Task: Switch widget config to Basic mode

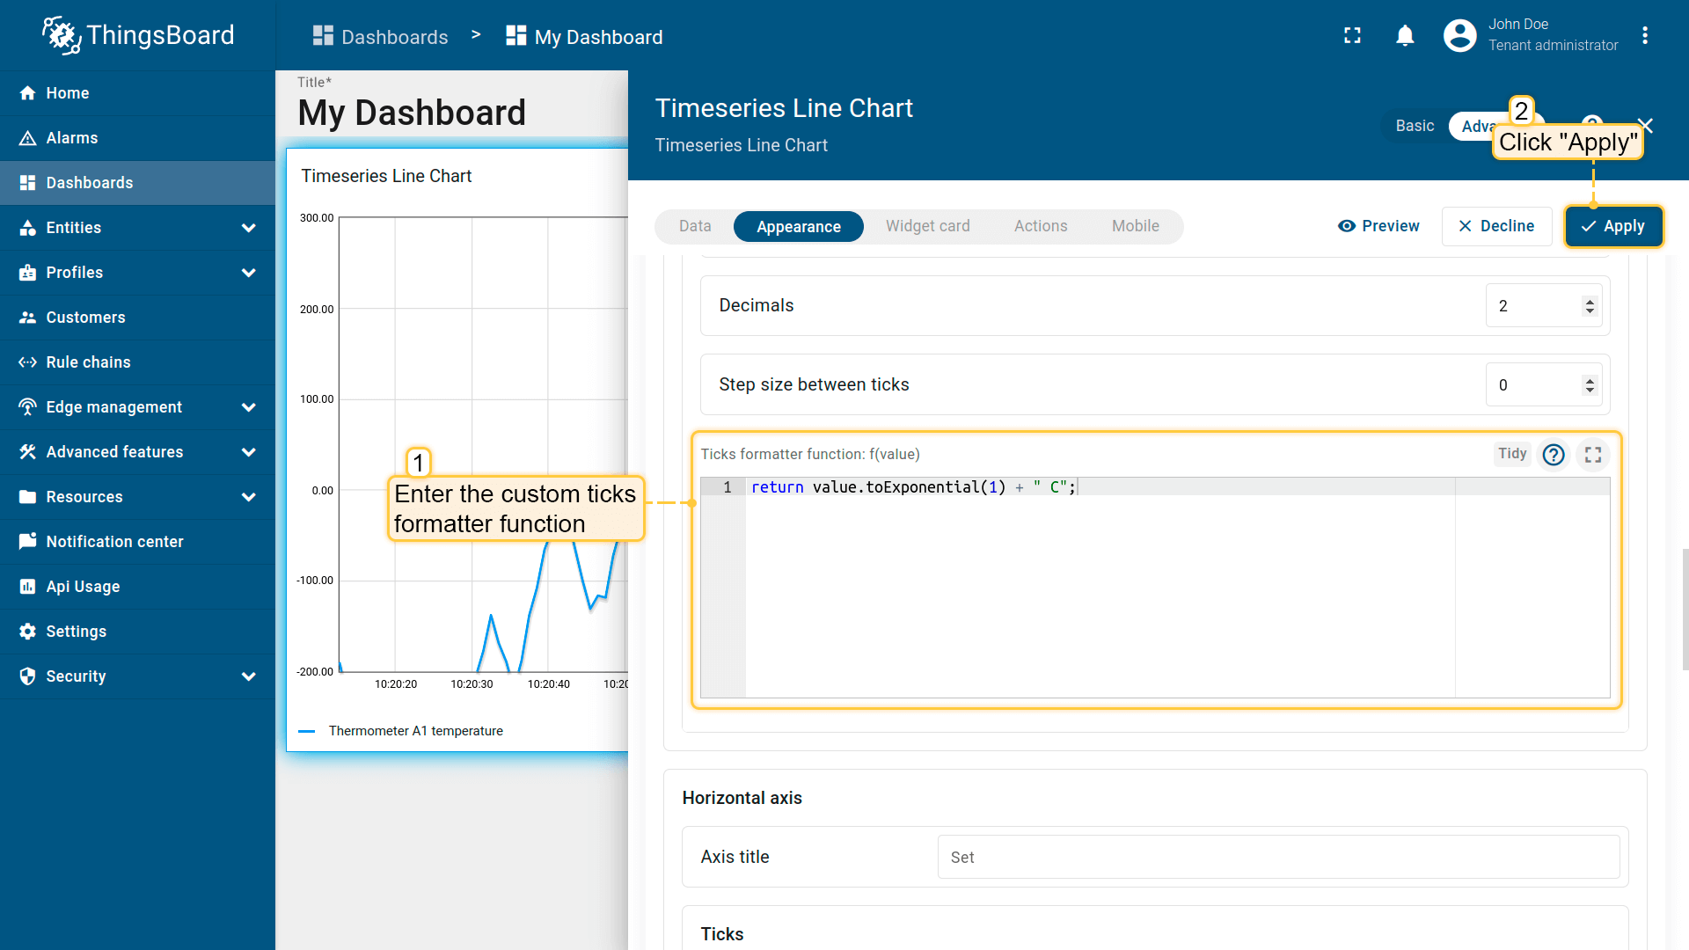Action: [1414, 126]
